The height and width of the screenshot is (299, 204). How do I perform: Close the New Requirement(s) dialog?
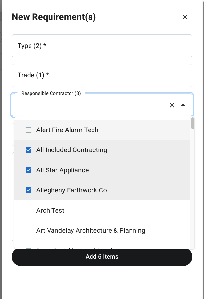[x=185, y=17]
